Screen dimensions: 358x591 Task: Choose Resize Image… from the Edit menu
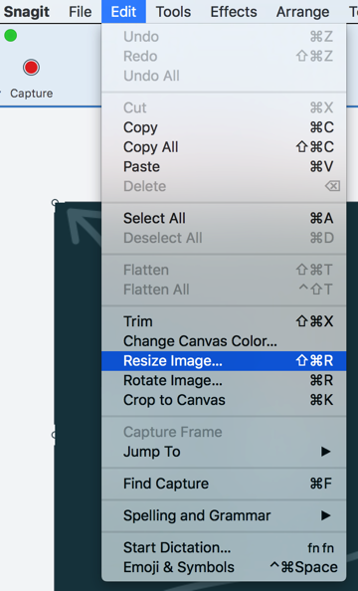click(224, 361)
